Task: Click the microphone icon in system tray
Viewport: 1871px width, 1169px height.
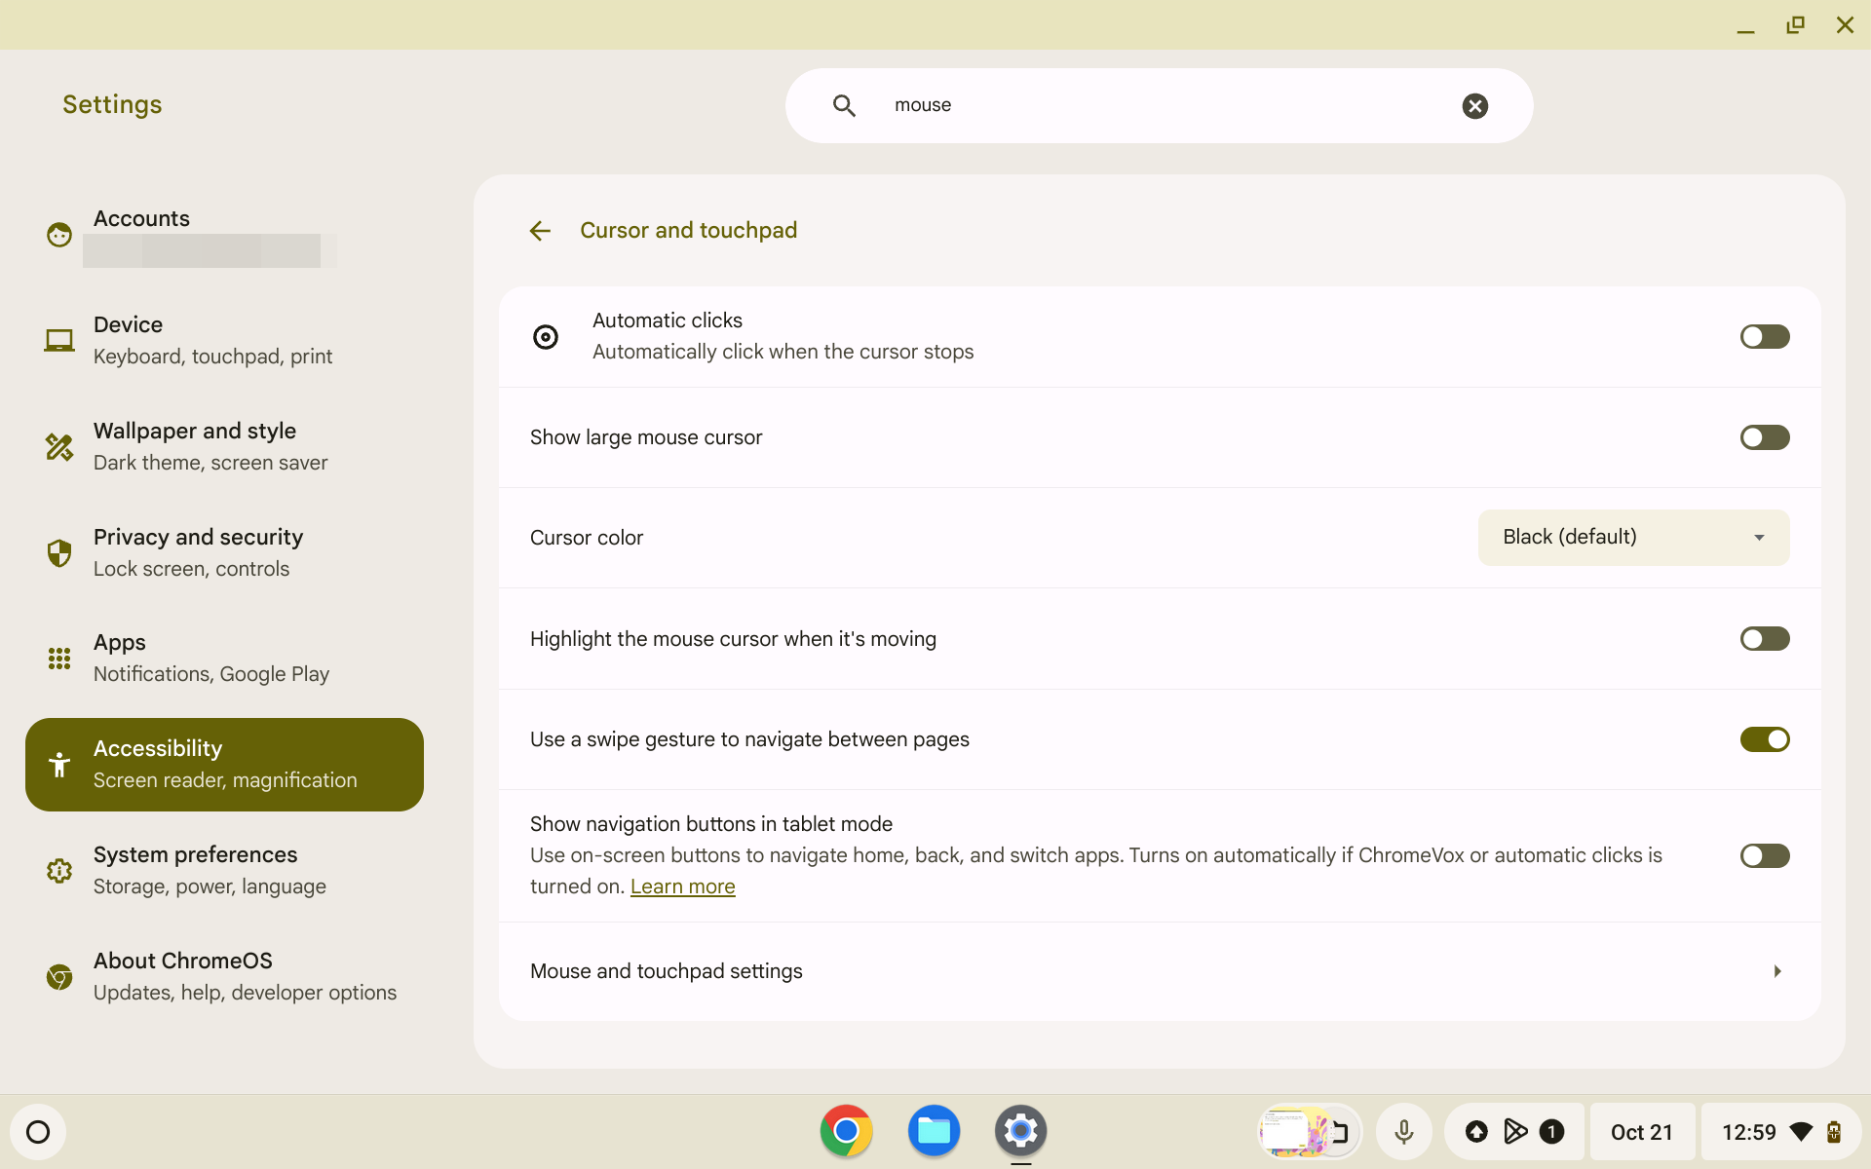Action: tap(1403, 1131)
